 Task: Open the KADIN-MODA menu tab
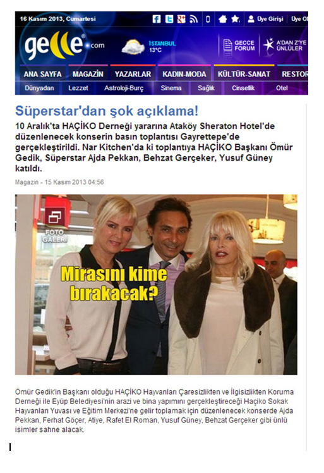[x=184, y=74]
